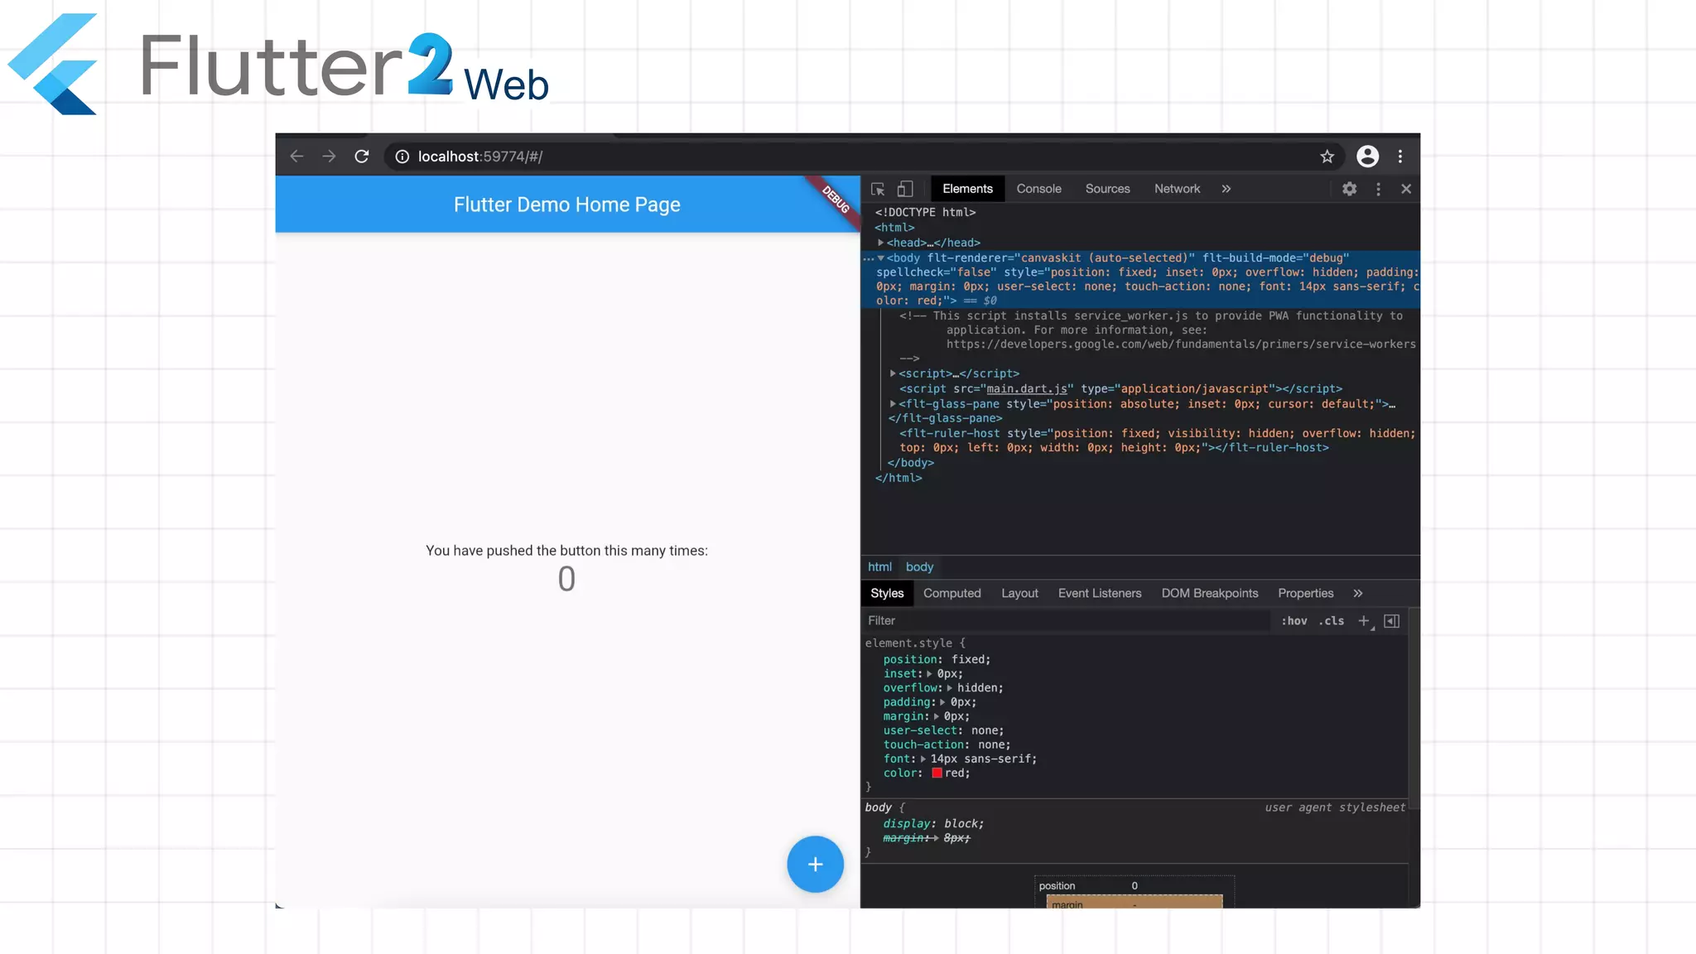Viewport: 1696px width, 954px height.
Task: Click the display block declaration
Action: coord(933,823)
